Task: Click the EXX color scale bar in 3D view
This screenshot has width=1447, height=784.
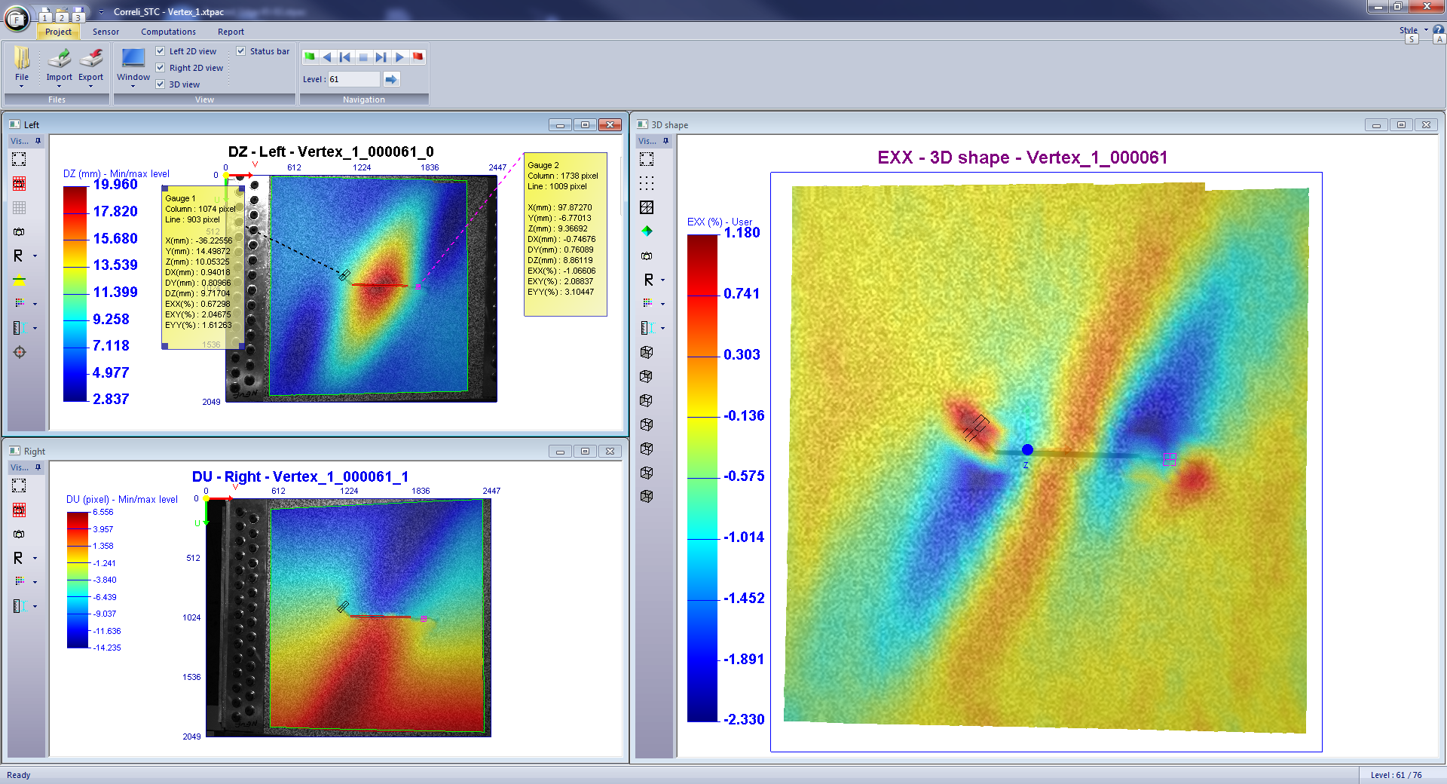Action: pyautogui.click(x=702, y=477)
